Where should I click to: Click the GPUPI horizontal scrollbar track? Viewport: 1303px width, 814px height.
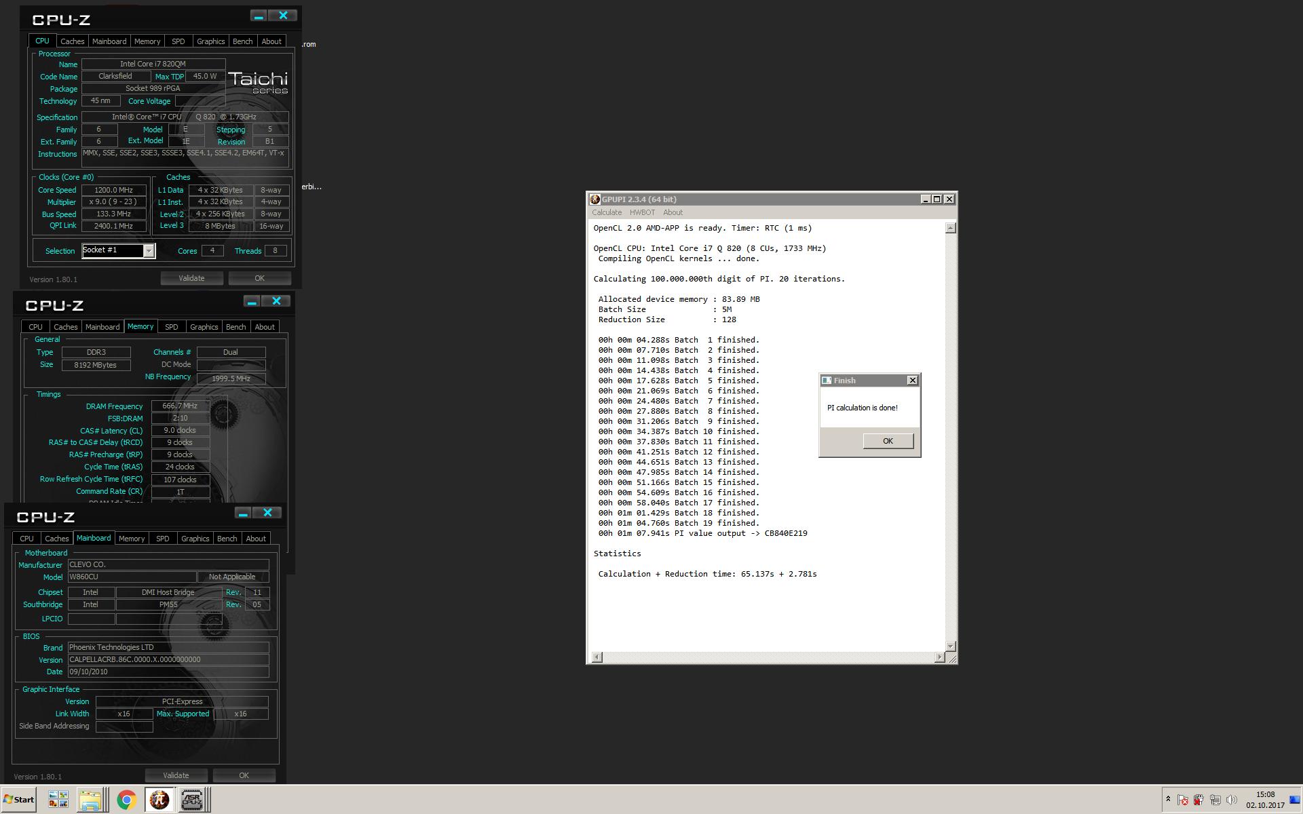click(768, 657)
